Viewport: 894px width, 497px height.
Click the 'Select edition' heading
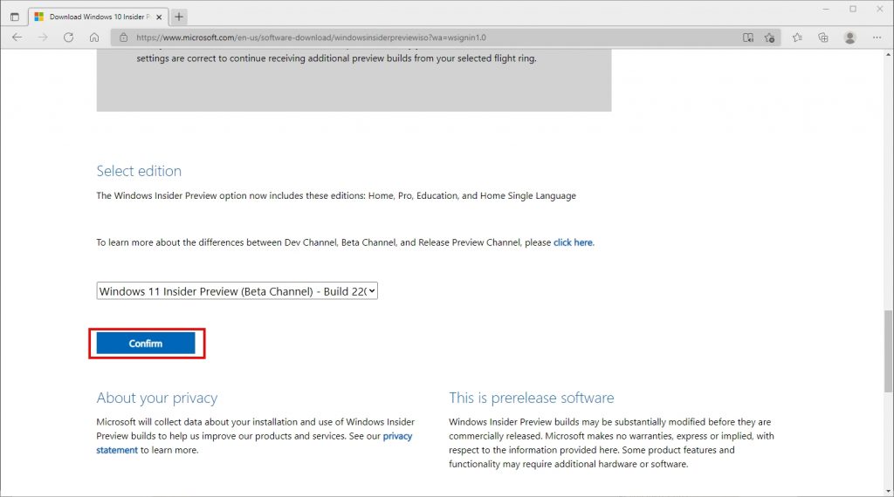coord(139,171)
